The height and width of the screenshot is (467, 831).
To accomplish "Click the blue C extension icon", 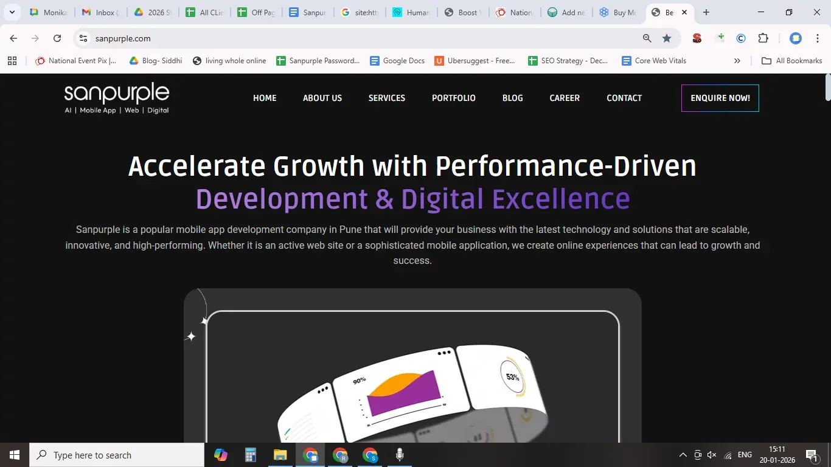I will point(741,38).
